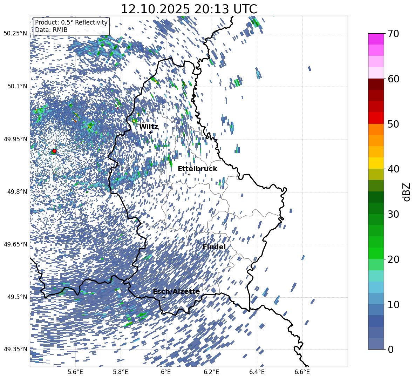Click the bright red swatch above 50 dBZ
415x379 pixels.
click(x=376, y=118)
